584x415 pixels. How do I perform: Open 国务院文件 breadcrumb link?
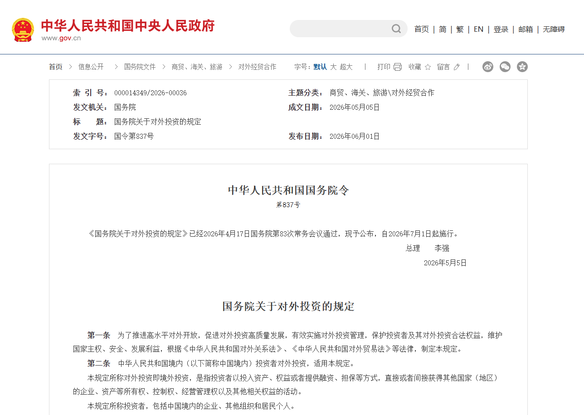(x=140, y=67)
